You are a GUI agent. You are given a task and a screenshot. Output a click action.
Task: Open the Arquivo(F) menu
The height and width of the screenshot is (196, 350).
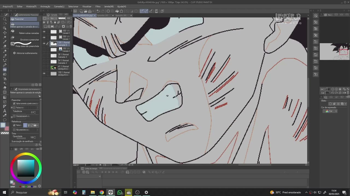click(x=8, y=6)
